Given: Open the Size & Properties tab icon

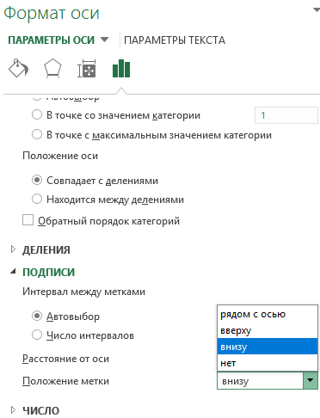Looking at the screenshot, I should coord(87,69).
